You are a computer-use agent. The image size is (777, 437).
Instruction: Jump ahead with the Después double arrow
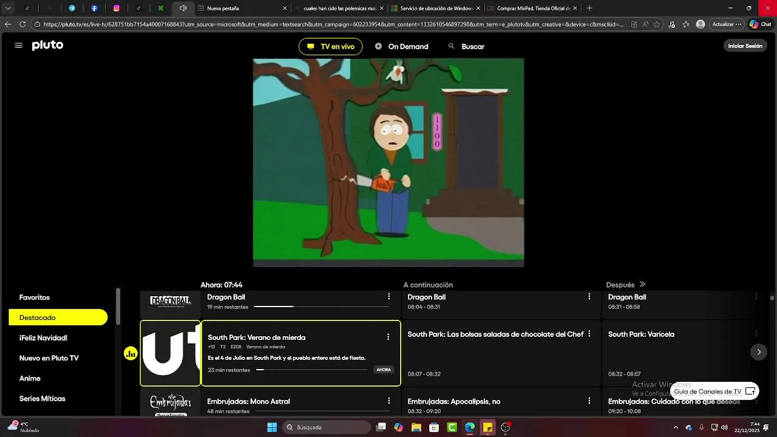642,285
